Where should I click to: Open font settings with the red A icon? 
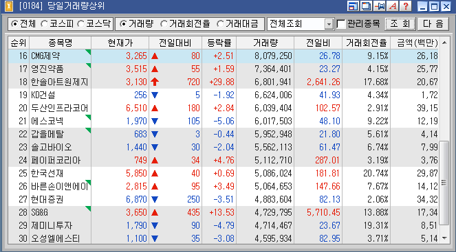(393, 6)
